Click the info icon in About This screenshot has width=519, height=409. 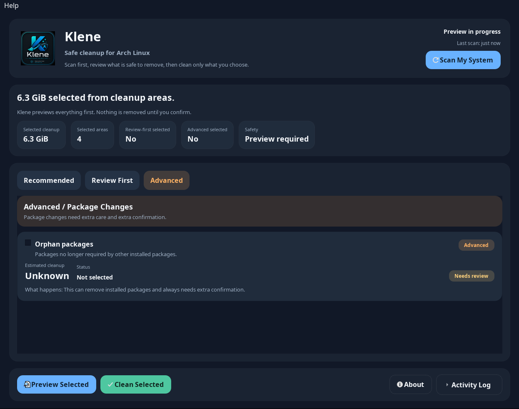pyautogui.click(x=400, y=384)
